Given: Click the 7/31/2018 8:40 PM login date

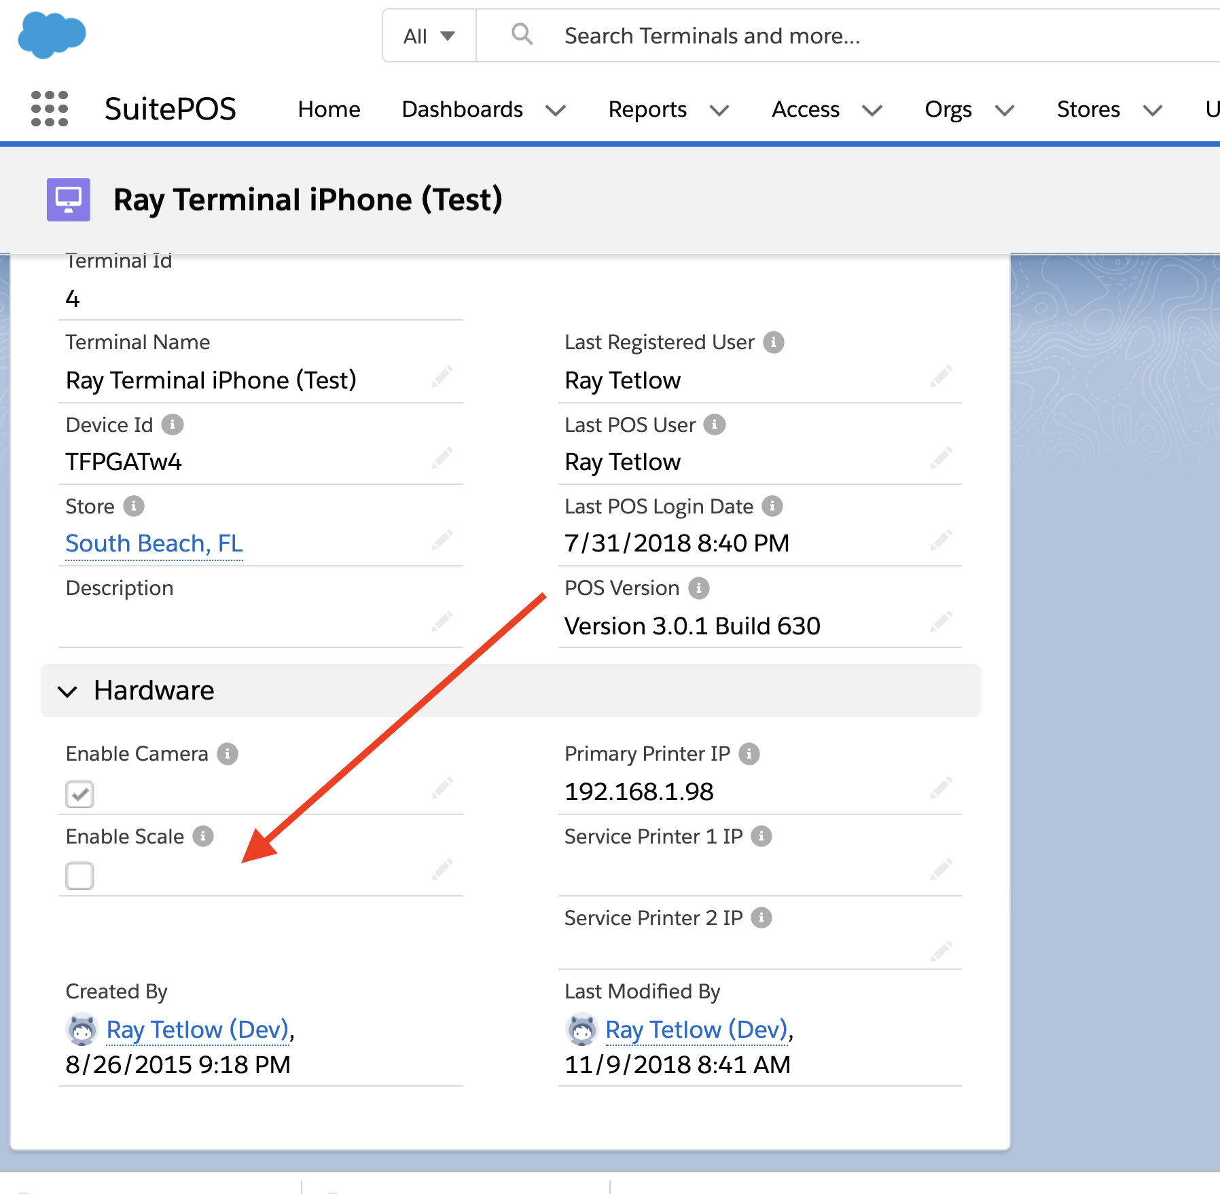Looking at the screenshot, I should tap(677, 543).
